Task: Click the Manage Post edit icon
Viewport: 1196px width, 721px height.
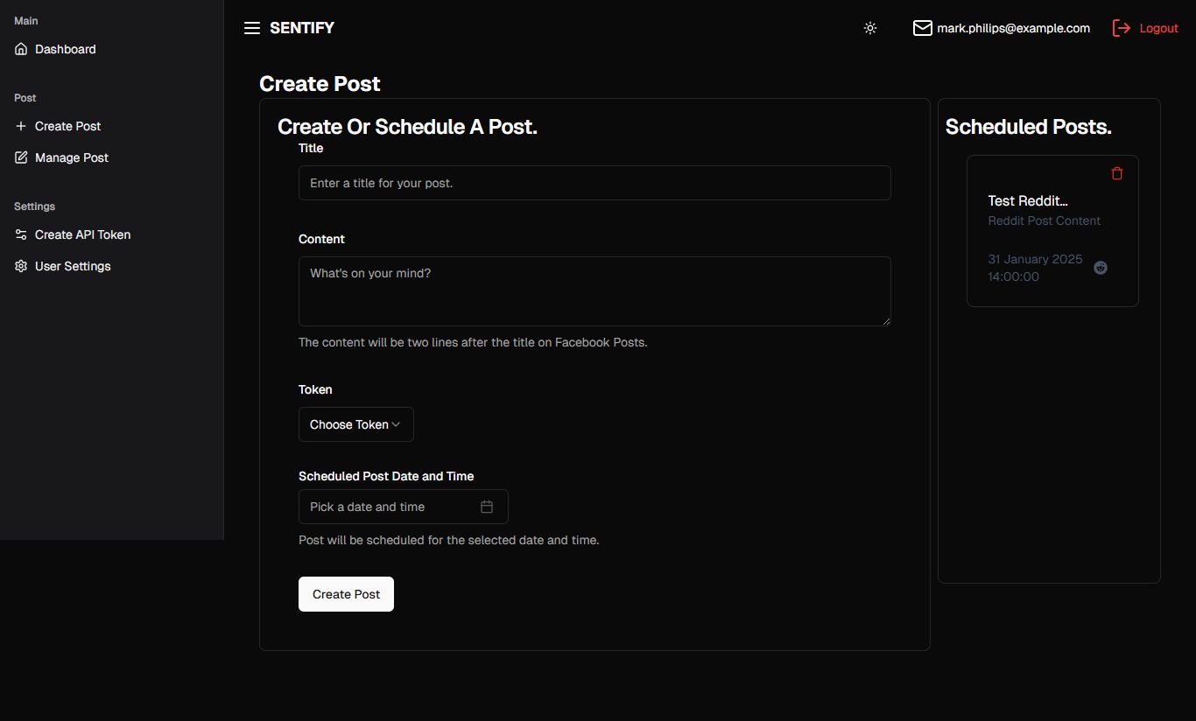Action: point(21,157)
